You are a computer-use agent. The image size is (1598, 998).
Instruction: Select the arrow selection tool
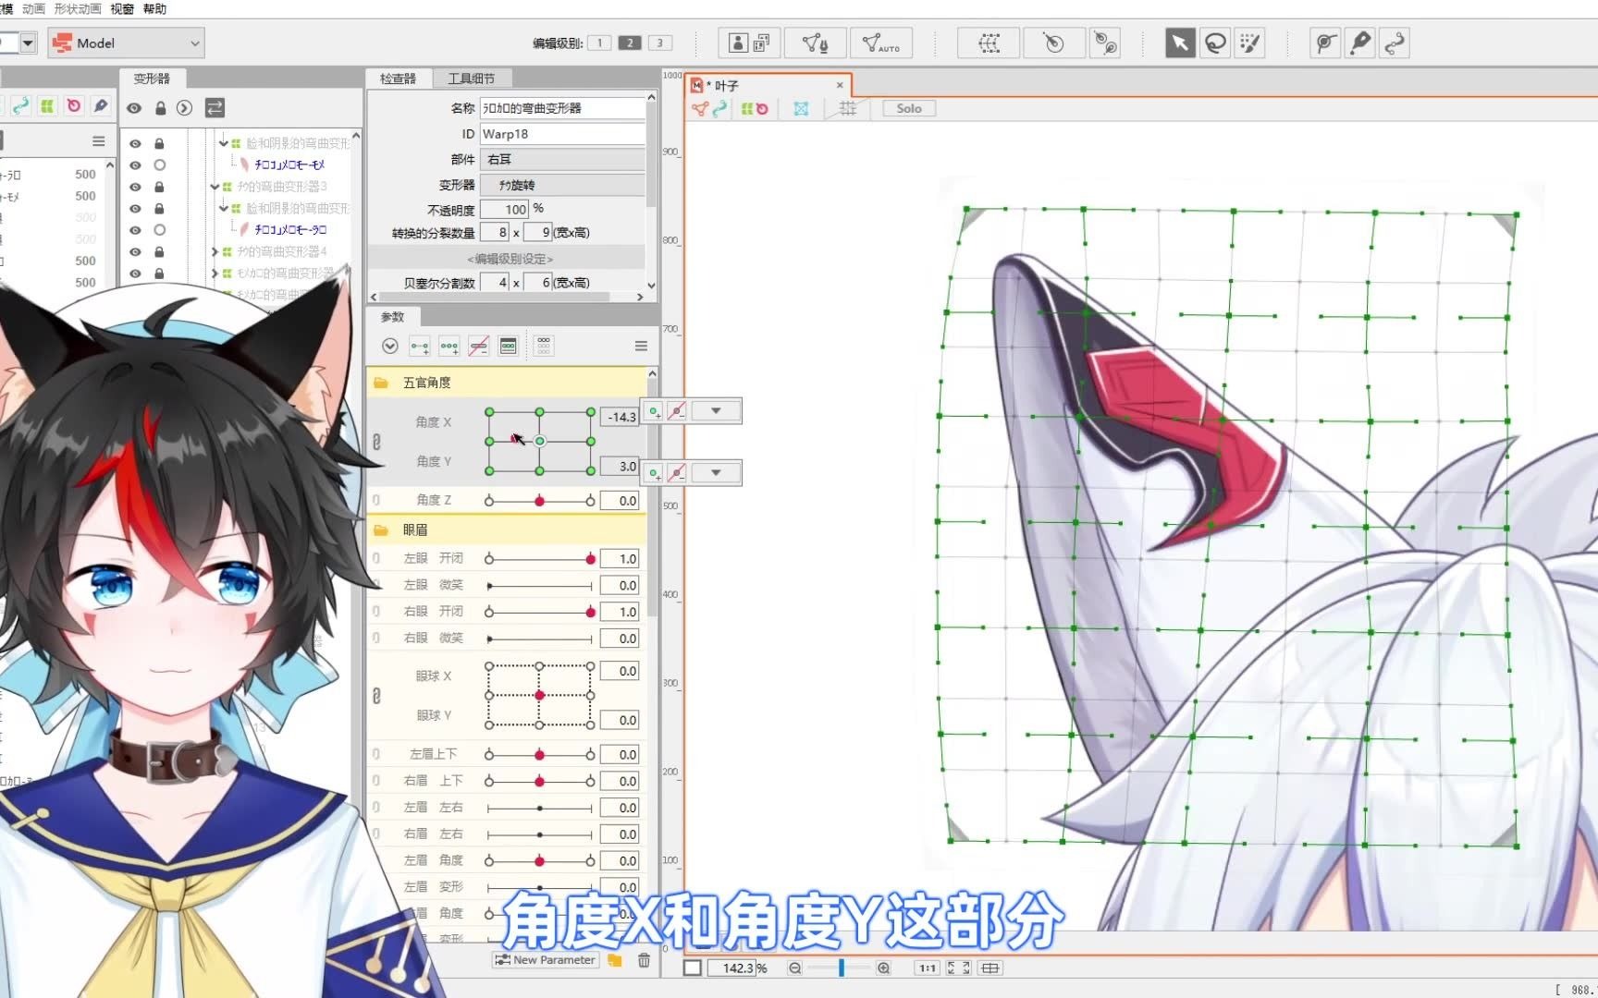point(1180,43)
